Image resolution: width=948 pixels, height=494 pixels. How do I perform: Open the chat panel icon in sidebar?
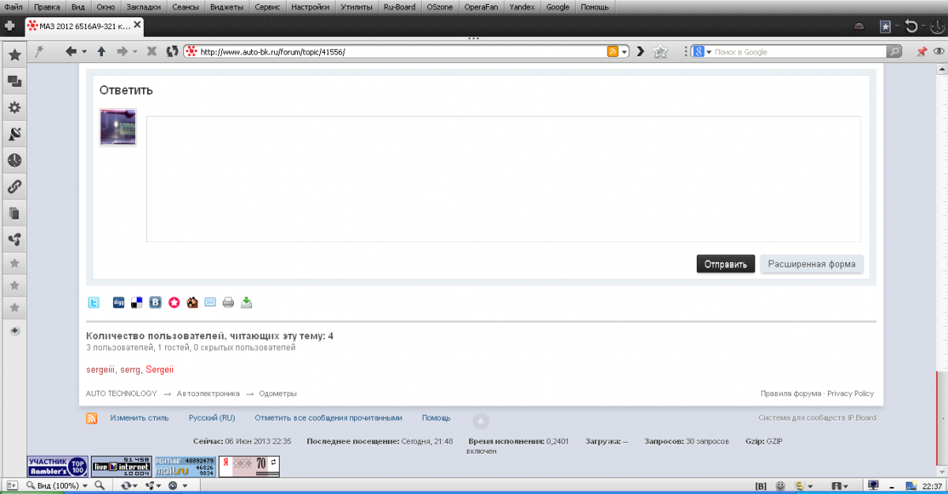(x=14, y=81)
